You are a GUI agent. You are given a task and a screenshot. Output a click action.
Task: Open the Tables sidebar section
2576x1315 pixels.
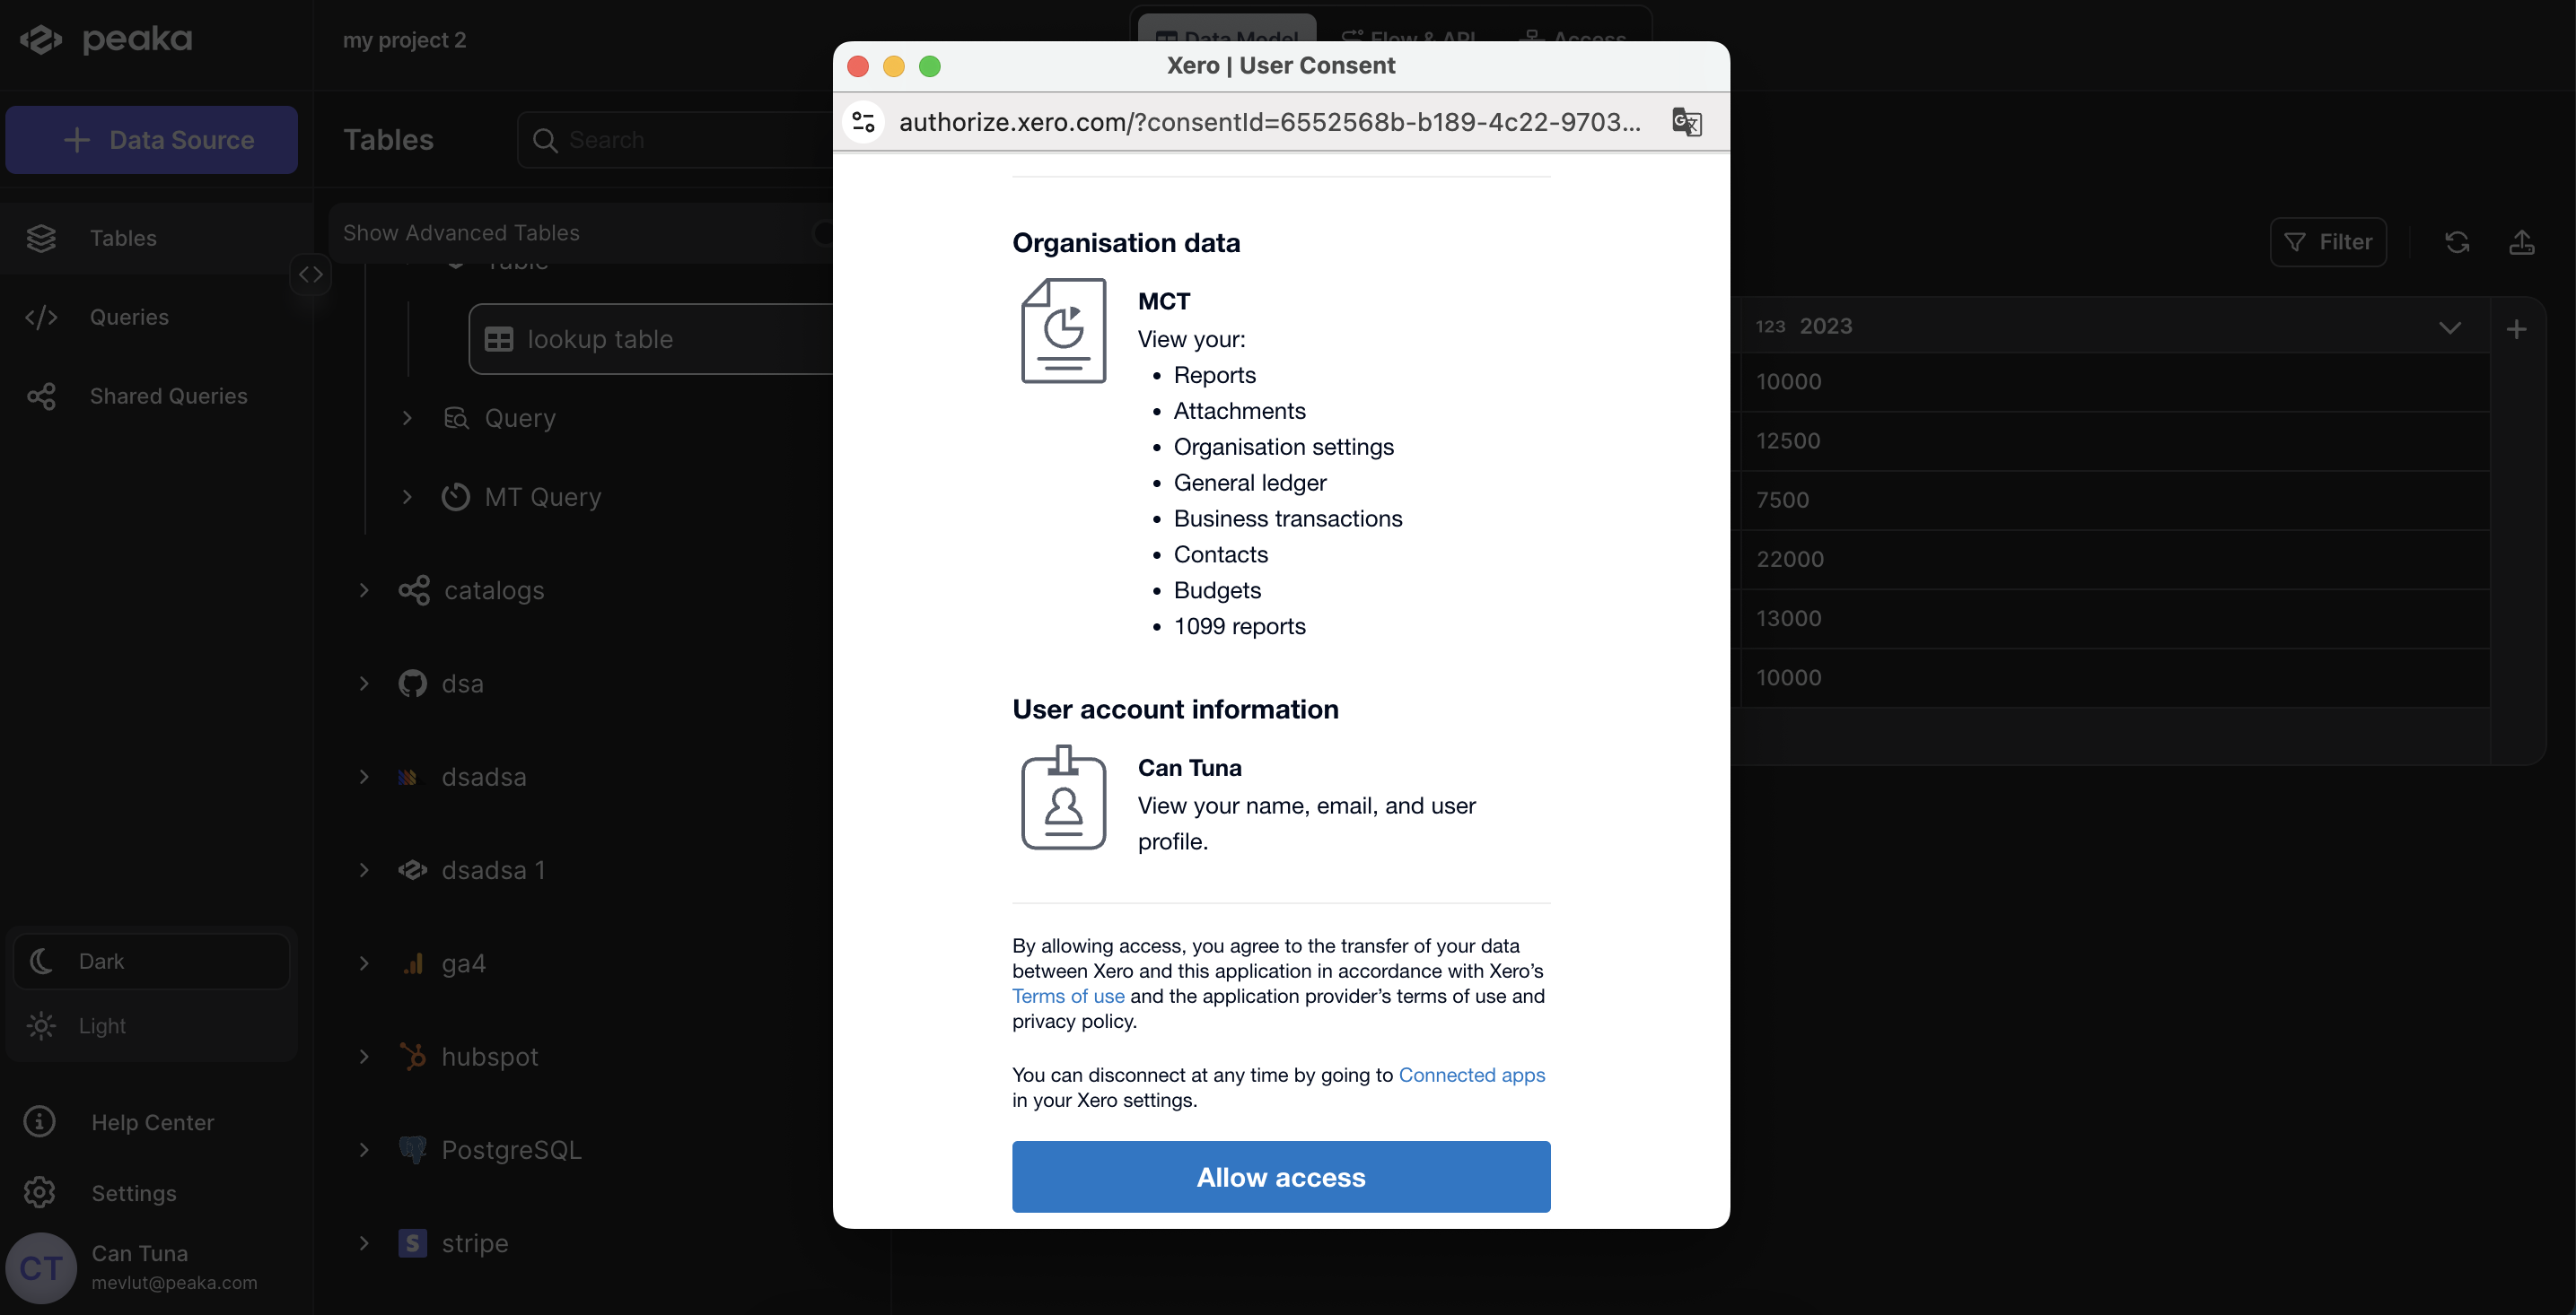(x=156, y=238)
